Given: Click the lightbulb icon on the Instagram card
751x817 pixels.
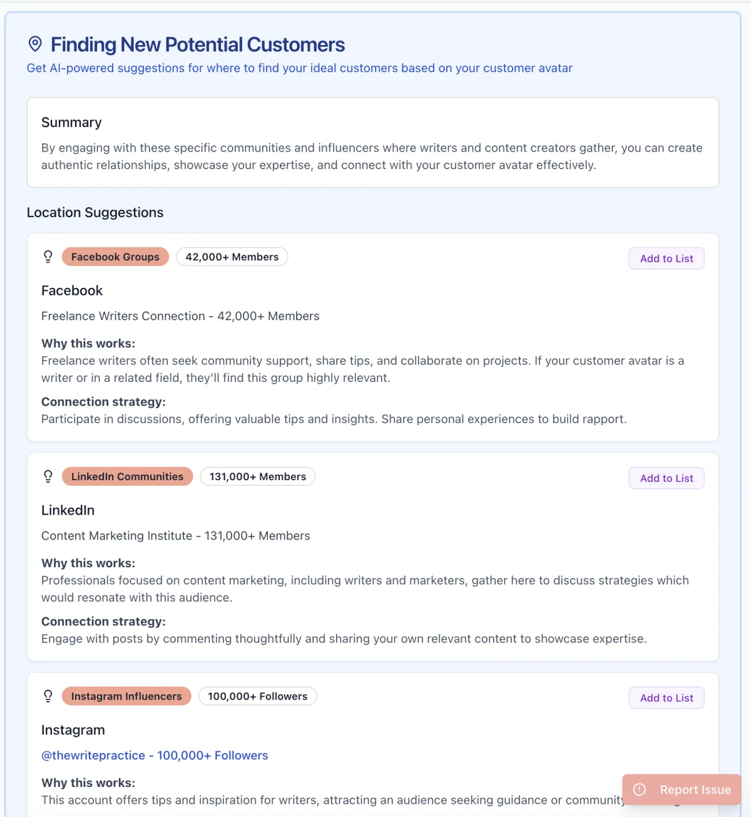Looking at the screenshot, I should tap(48, 696).
